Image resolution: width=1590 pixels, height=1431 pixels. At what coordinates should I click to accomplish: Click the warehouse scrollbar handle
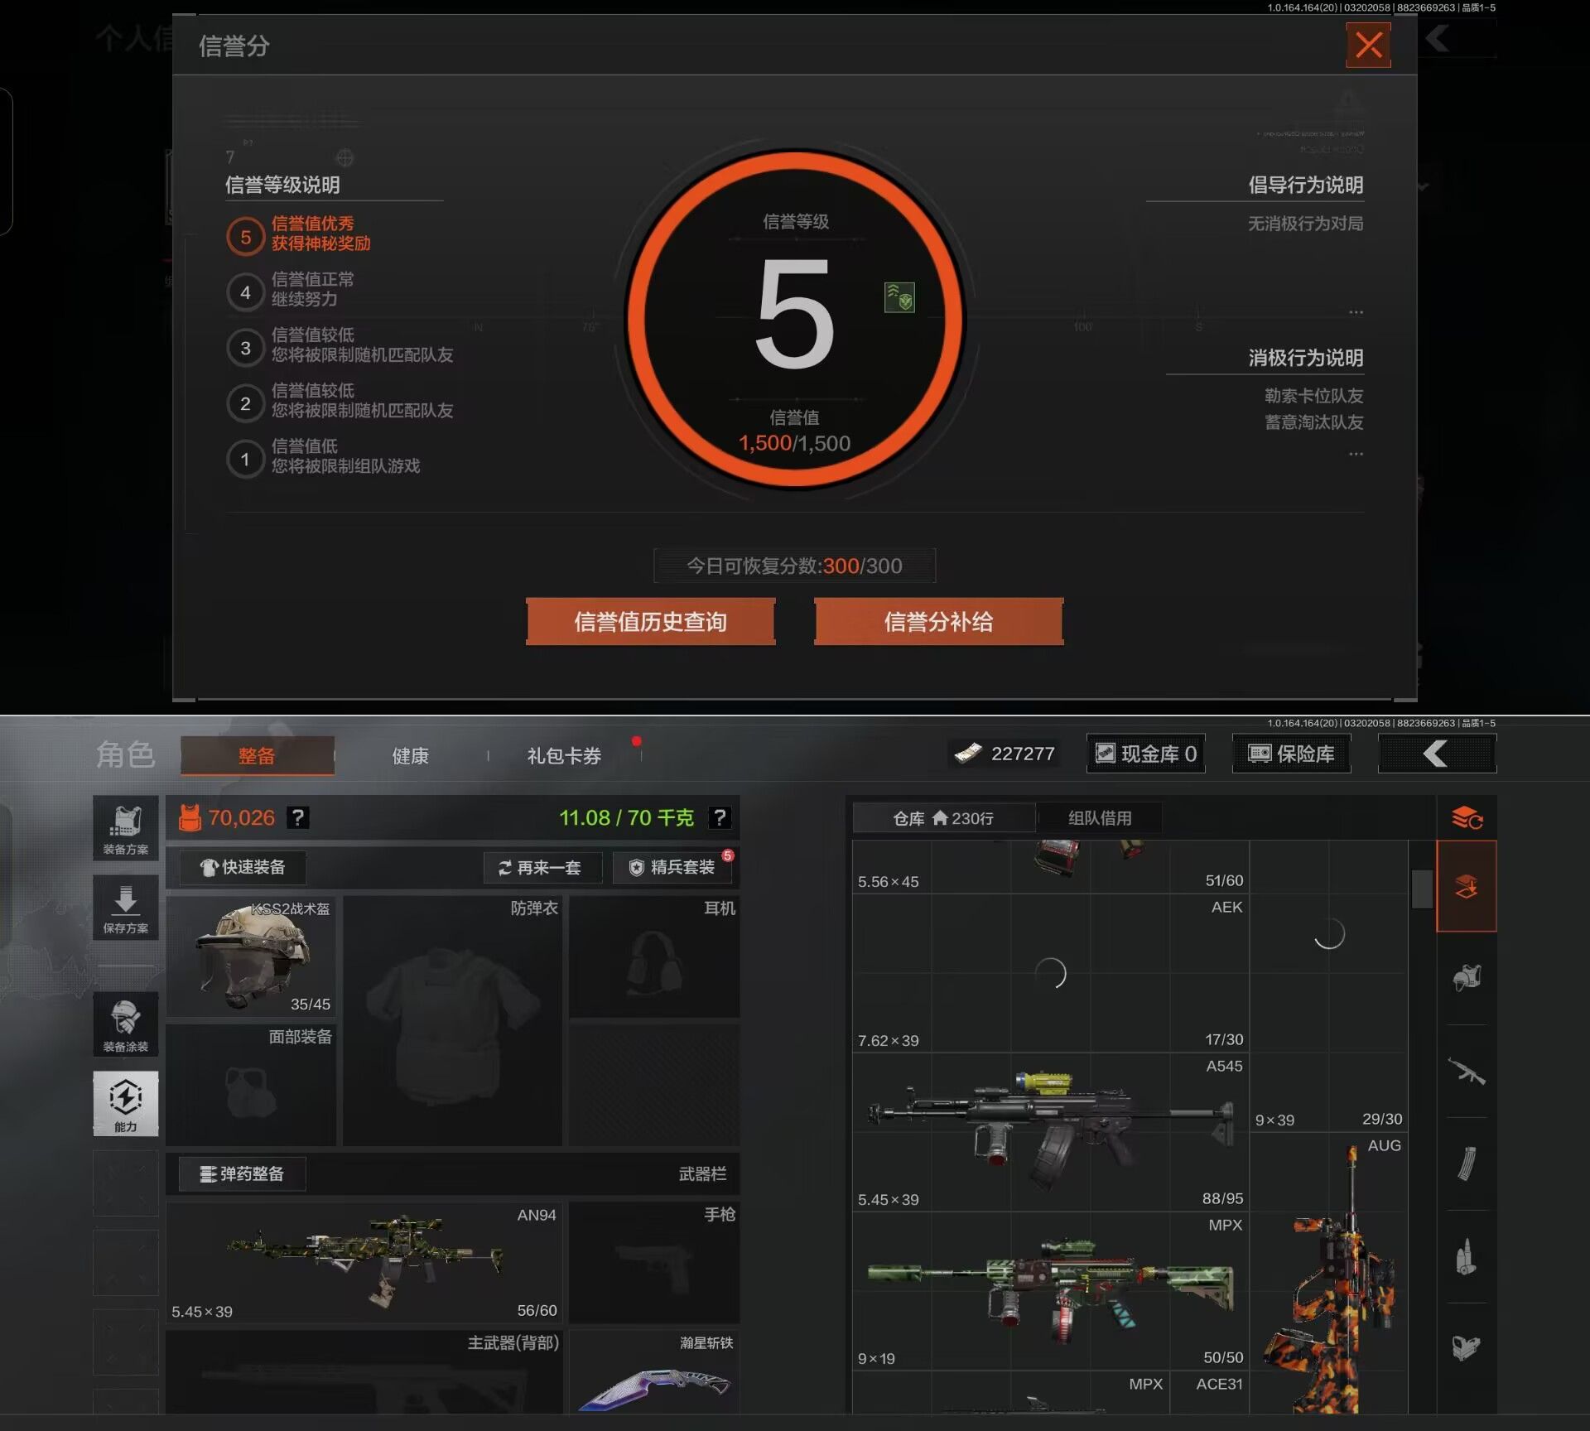click(x=1421, y=889)
